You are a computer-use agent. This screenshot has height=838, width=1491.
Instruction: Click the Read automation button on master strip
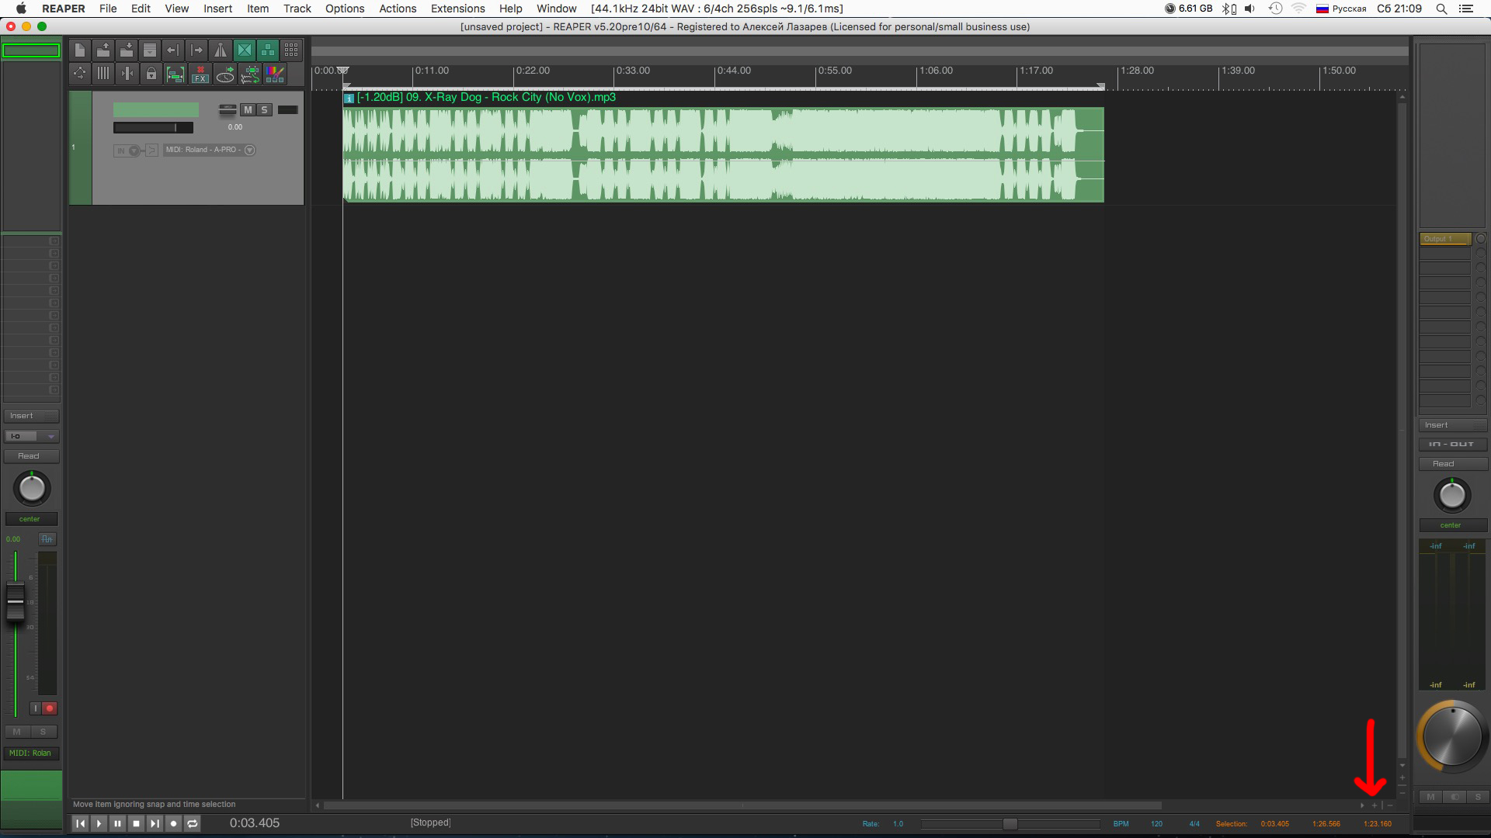(1444, 464)
